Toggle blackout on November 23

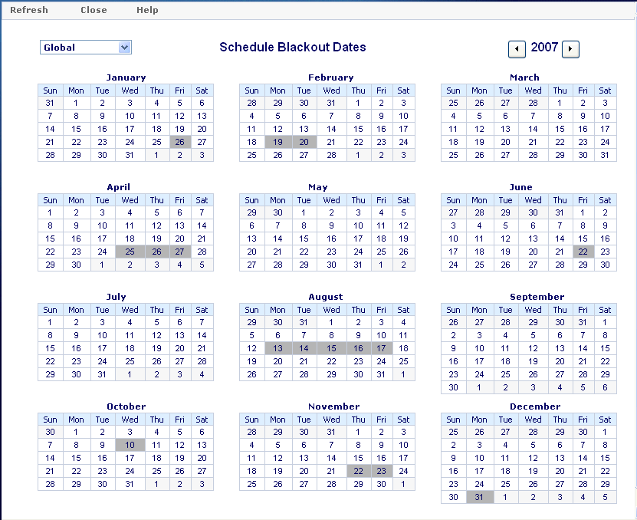click(382, 471)
